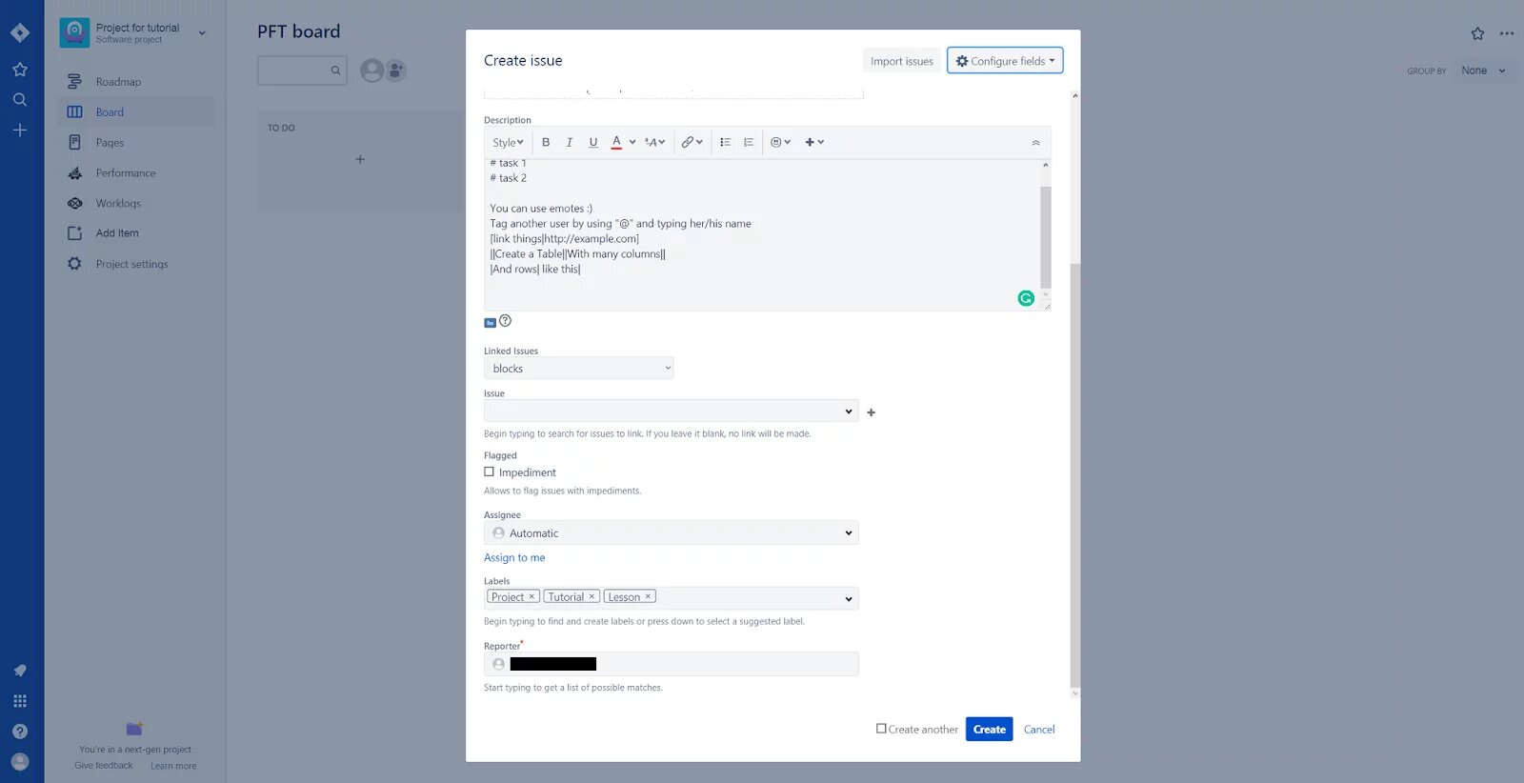
Task: Click the global create plus icon
Action: [20, 130]
